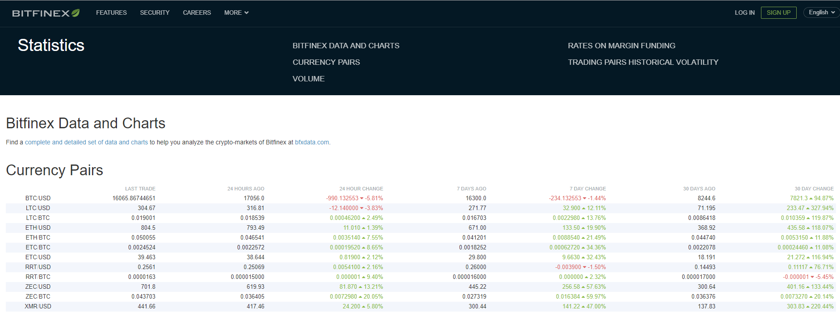Click the 24 Hours Ago column header
The width and height of the screenshot is (840, 312).
click(246, 189)
